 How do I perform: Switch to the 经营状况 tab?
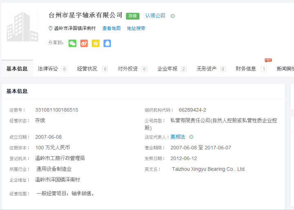87,69
